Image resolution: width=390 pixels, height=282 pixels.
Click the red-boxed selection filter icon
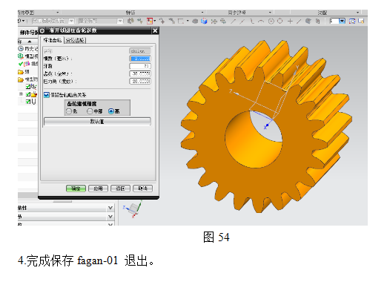pyautogui.click(x=150, y=21)
